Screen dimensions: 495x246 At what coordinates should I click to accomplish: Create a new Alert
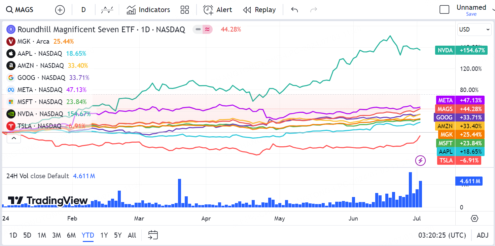218,10
